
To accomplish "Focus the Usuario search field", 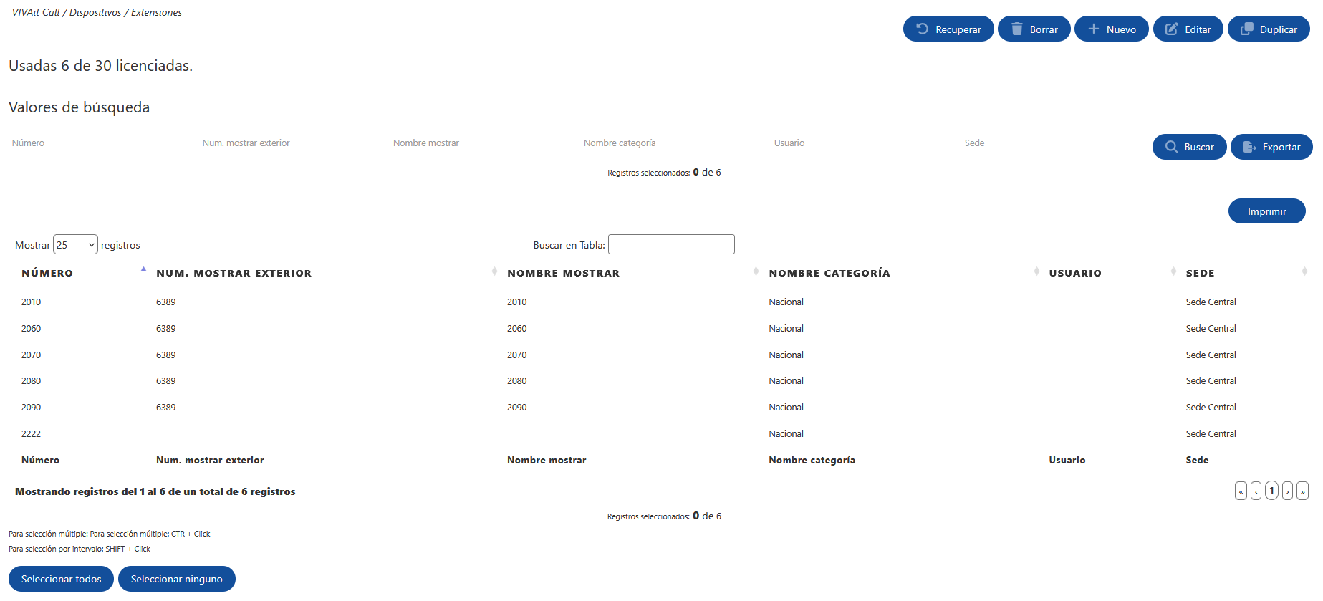I will click(862, 143).
